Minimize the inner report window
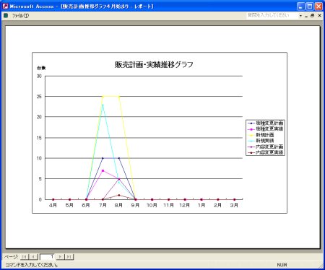Image resolution: width=325 pixels, height=270 pixels. pyautogui.click(x=306, y=16)
